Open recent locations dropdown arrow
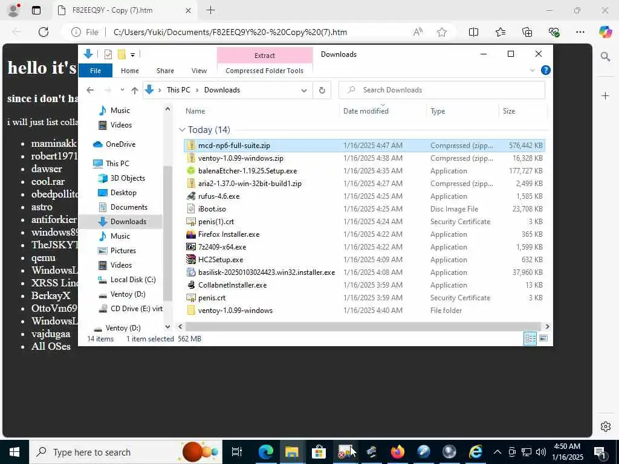The image size is (619, 464). tap(122, 91)
